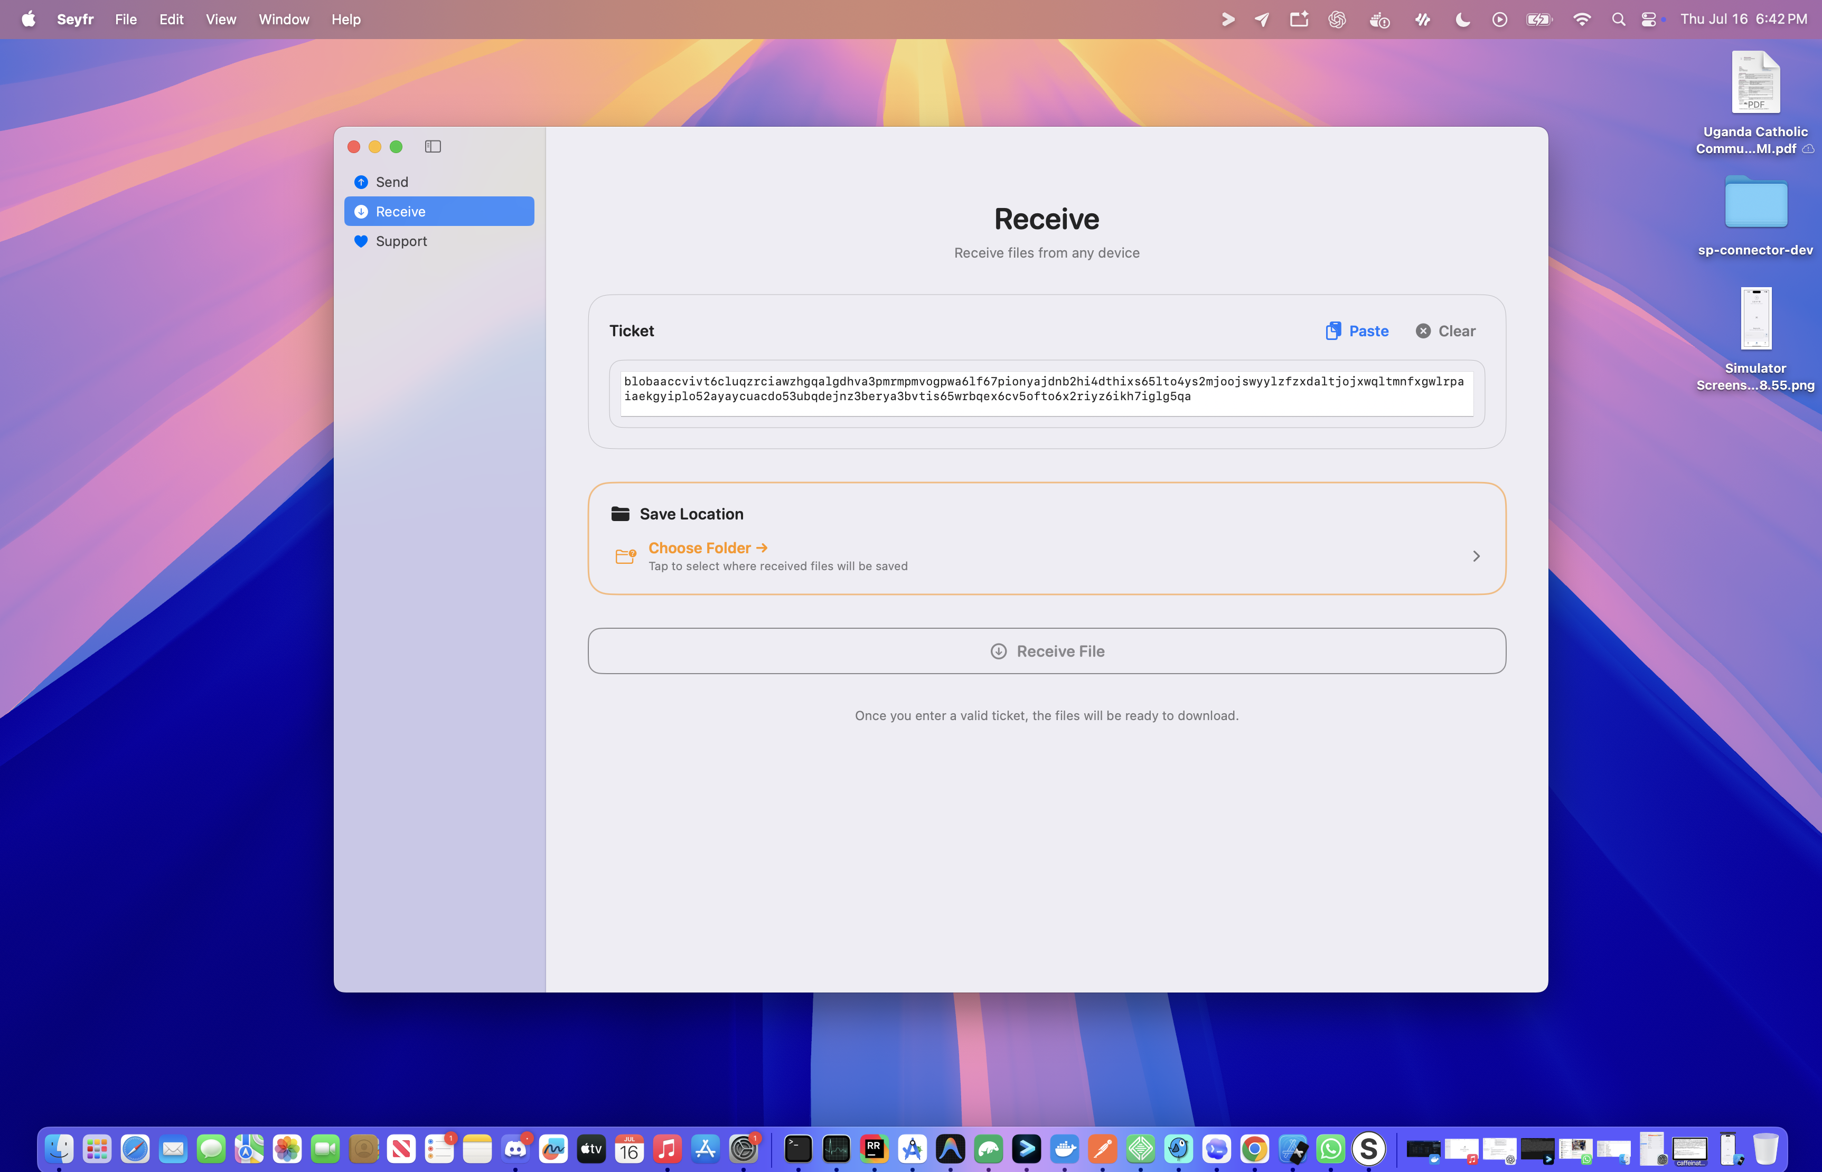This screenshot has height=1172, width=1822.
Task: Open the Window menu
Action: point(284,19)
